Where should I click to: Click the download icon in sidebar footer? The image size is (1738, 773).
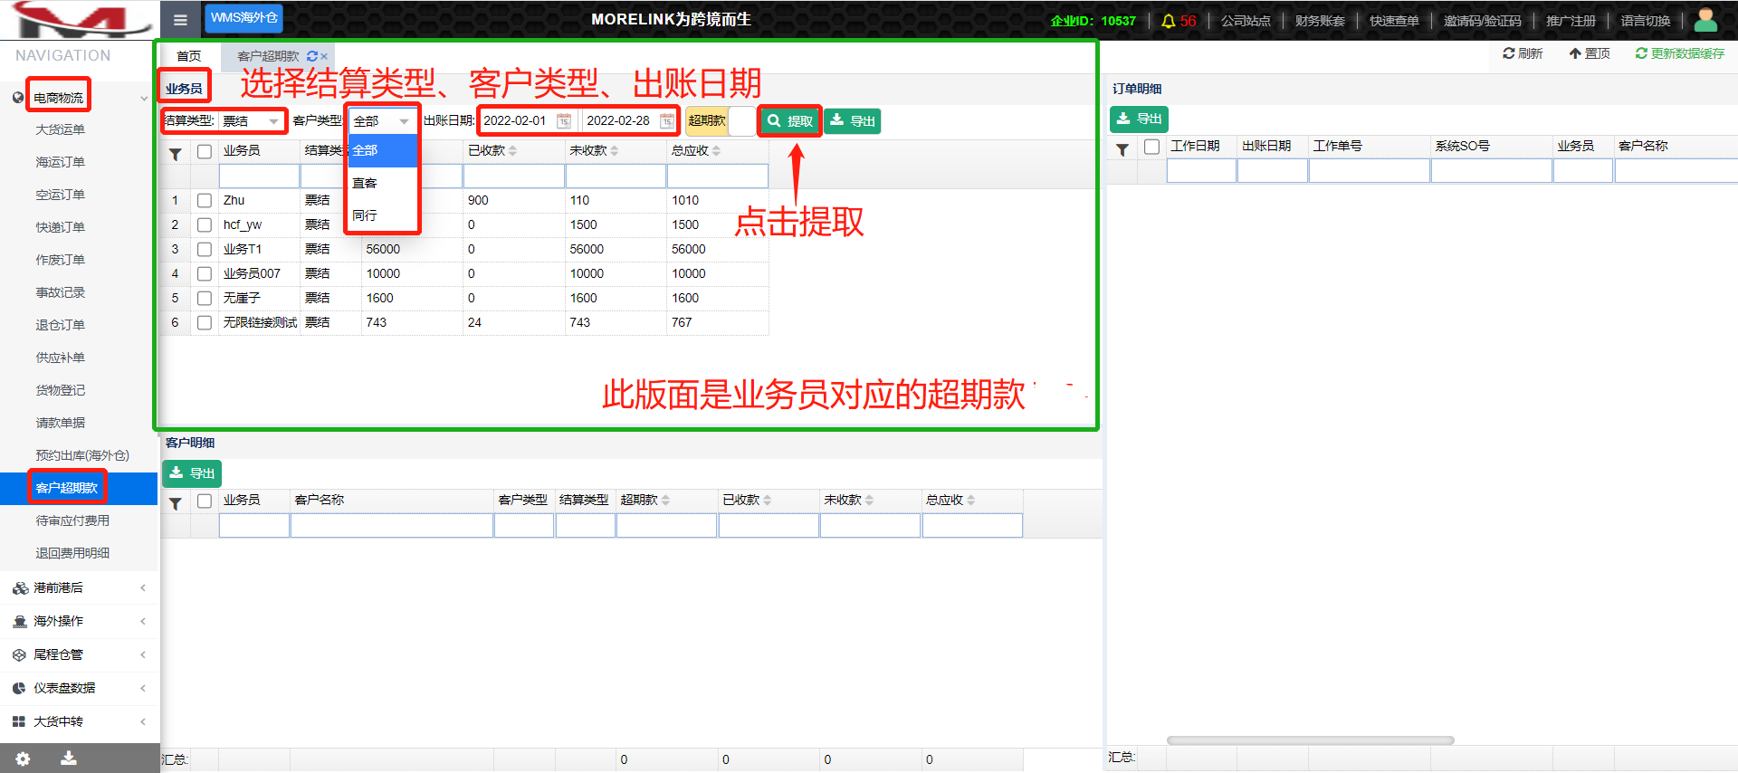pyautogui.click(x=69, y=759)
